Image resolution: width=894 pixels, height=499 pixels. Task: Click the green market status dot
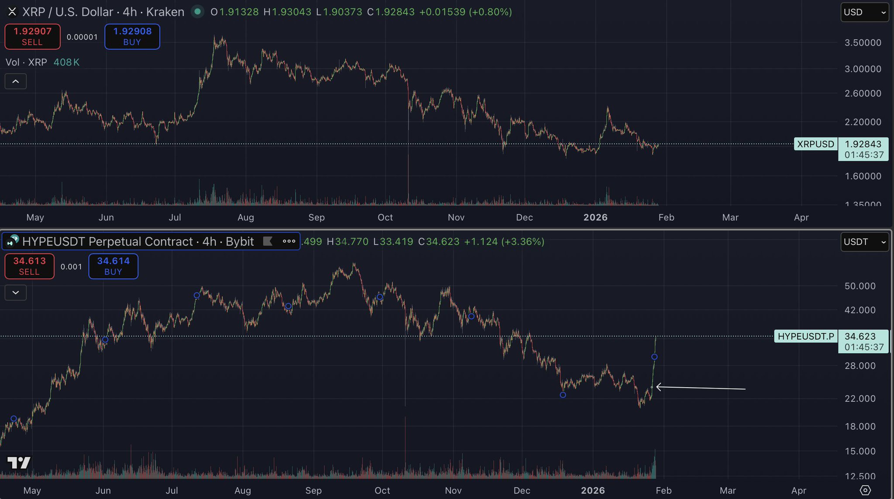(x=198, y=12)
